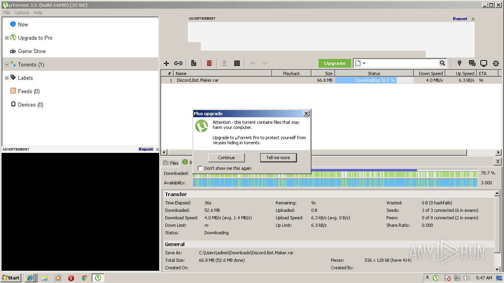Click Move Down Queue arrow icon
The width and height of the screenshot is (504, 283).
[x=265, y=63]
